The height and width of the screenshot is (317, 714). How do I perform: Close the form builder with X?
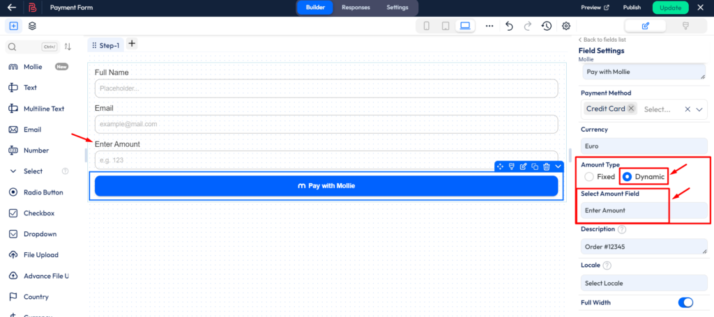(700, 8)
